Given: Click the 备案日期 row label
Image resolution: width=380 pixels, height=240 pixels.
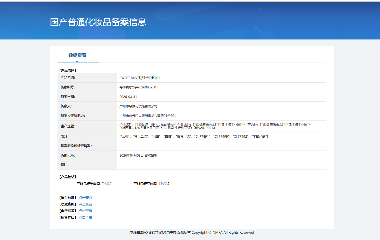Looking at the screenshot, I should click(68, 97).
